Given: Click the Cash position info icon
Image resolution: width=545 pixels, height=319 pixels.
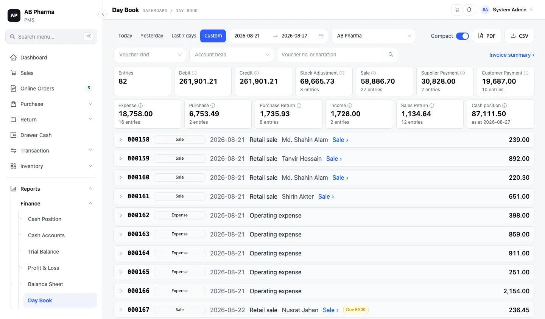Looking at the screenshot, I should pyautogui.click(x=505, y=106).
